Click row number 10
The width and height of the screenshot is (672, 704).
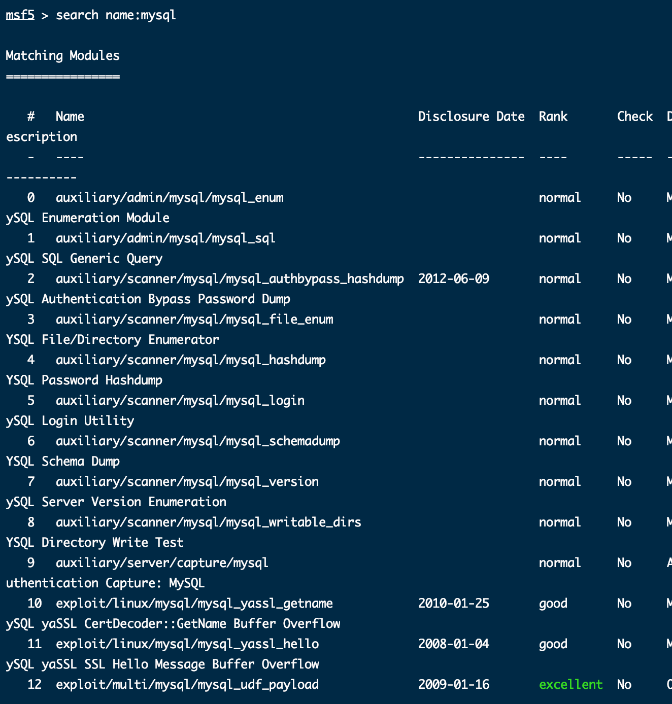pyautogui.click(x=35, y=604)
